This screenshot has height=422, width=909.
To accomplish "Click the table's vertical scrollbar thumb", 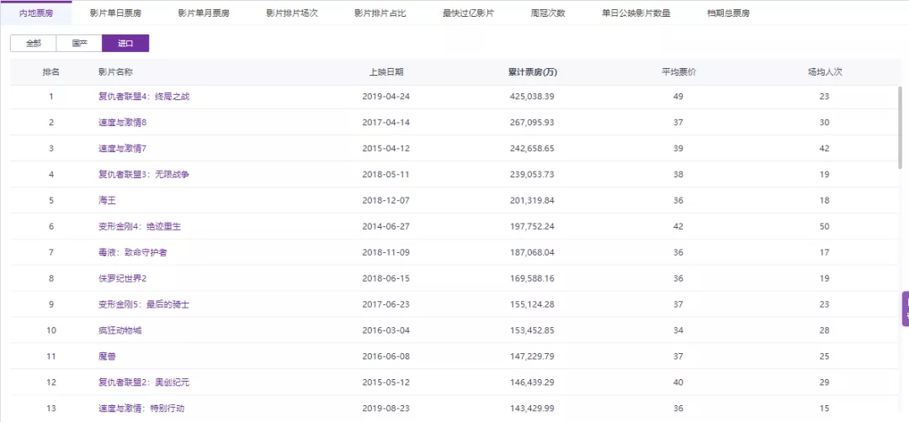I will coord(900,127).
